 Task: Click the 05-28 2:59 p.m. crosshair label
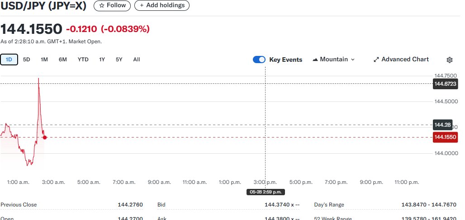266,192
